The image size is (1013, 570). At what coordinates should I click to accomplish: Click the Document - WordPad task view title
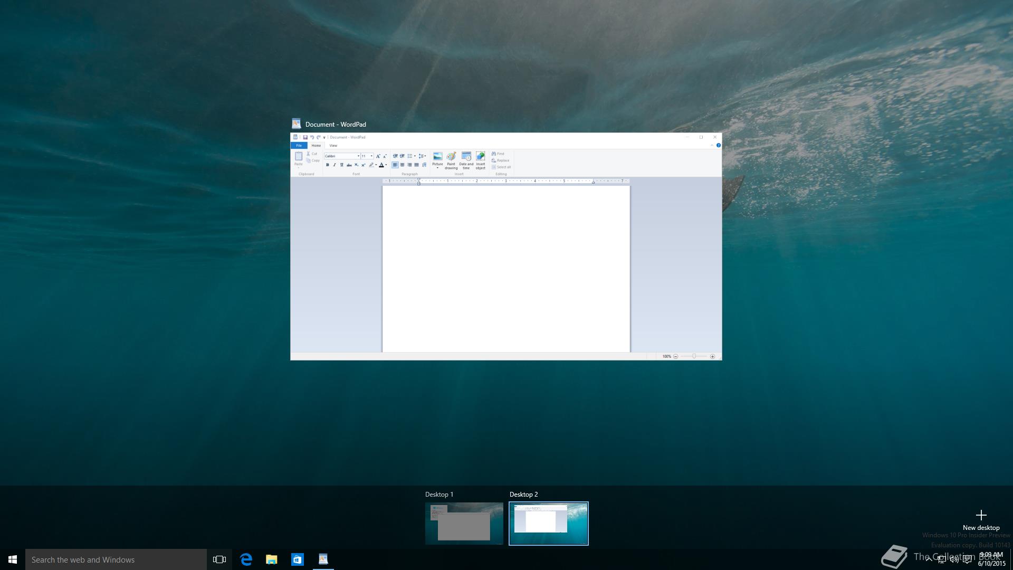(x=336, y=125)
